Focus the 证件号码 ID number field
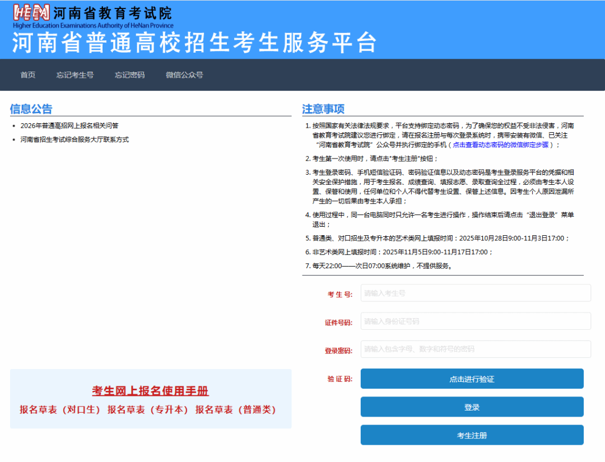This screenshot has width=605, height=462. (476, 321)
